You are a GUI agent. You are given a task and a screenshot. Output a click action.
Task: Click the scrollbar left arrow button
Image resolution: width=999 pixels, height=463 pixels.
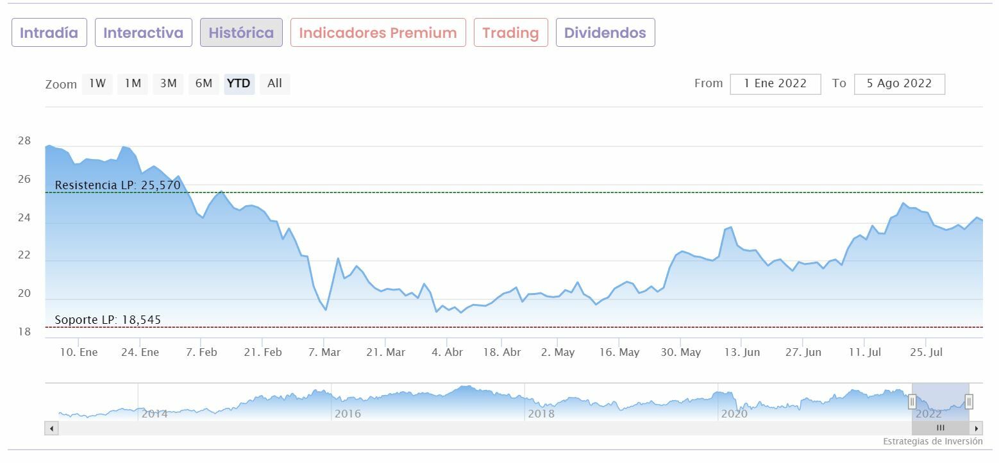click(x=51, y=428)
